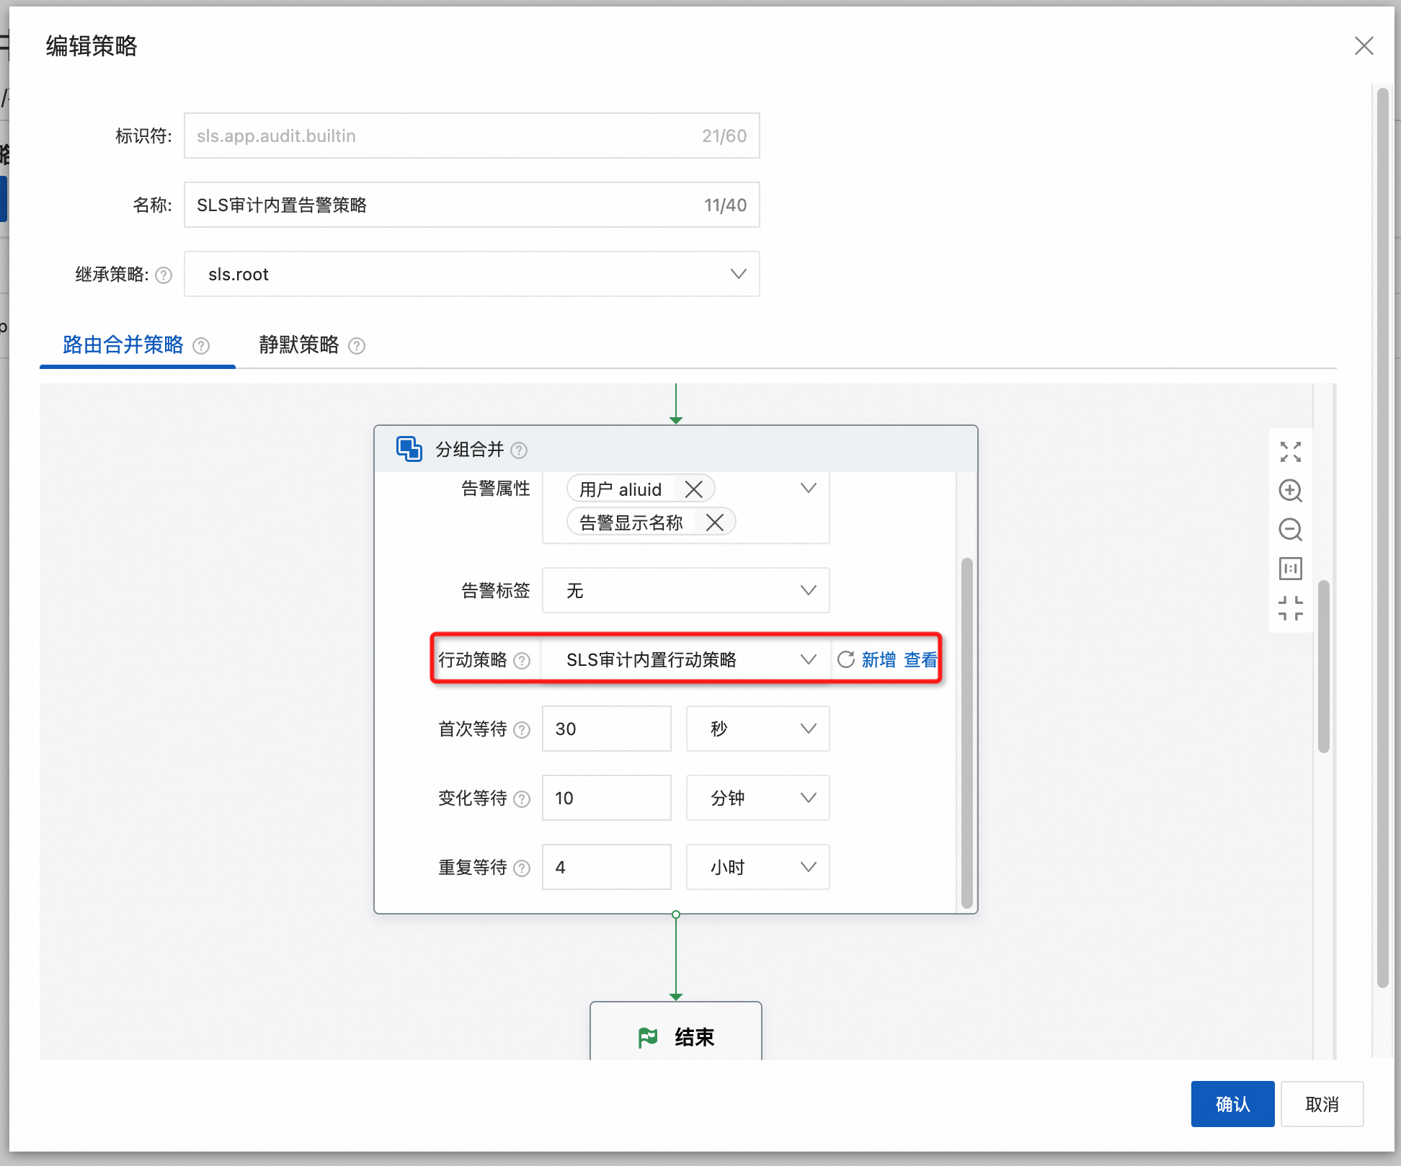Image resolution: width=1401 pixels, height=1166 pixels.
Task: Click the help icon next to 行动策略
Action: coord(522,660)
